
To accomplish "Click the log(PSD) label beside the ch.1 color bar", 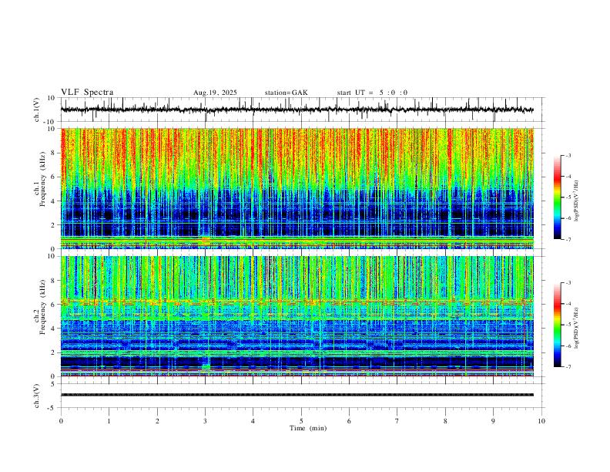I will point(577,201).
